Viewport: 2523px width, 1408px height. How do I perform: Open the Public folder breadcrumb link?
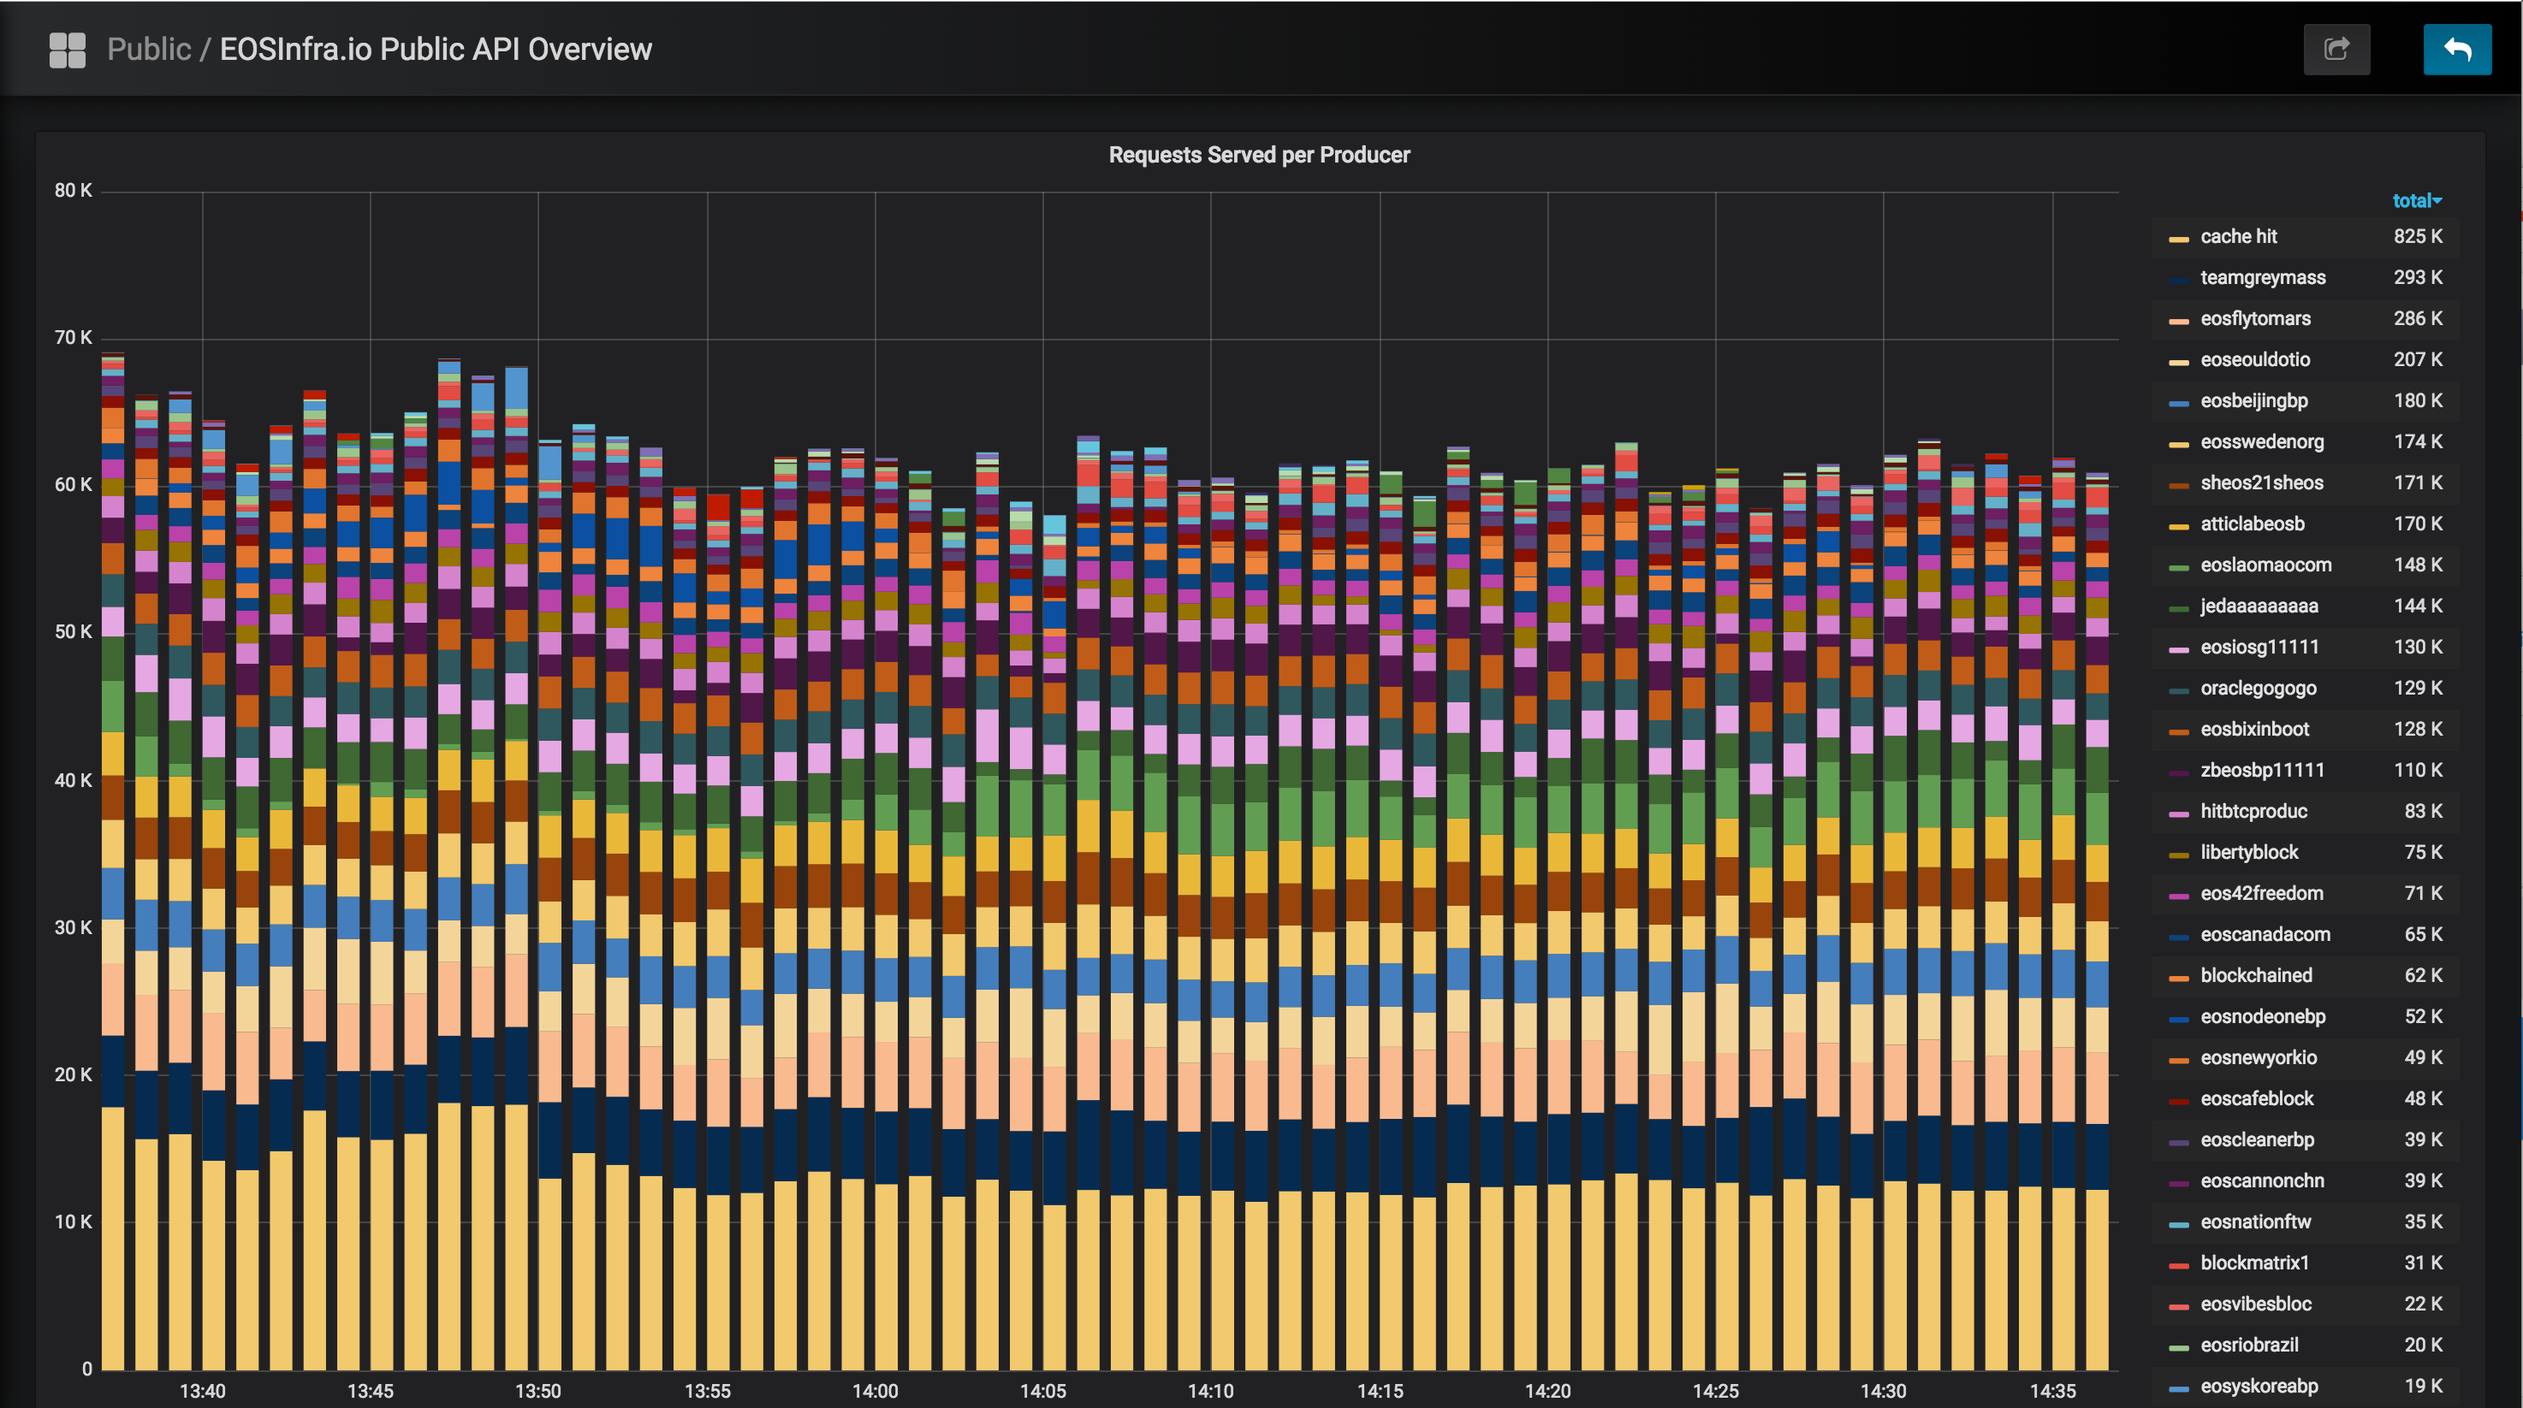[x=149, y=50]
